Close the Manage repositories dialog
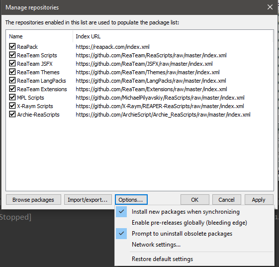Image resolution: width=279 pixels, height=267 pixels. [x=270, y=7]
